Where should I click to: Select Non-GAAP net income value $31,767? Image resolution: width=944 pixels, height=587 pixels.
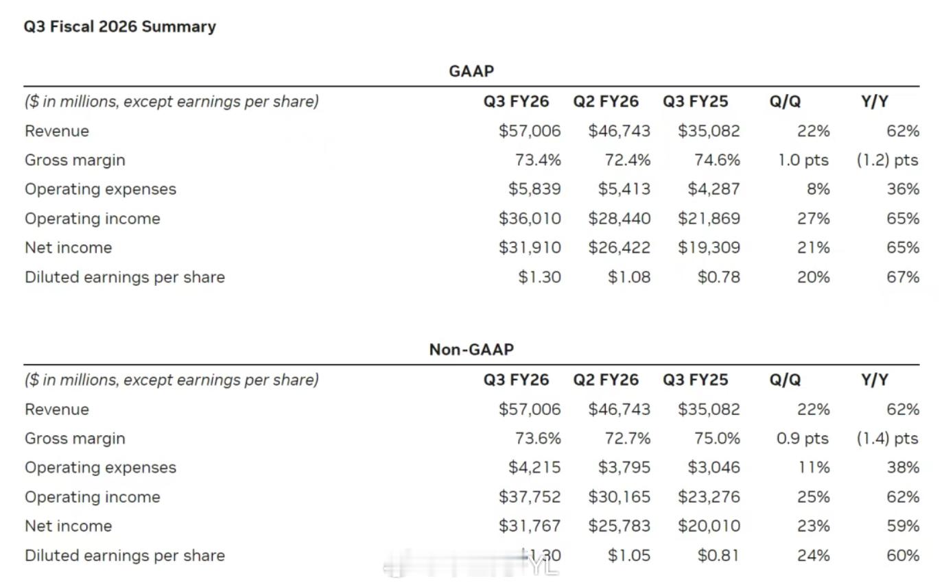coord(530,526)
